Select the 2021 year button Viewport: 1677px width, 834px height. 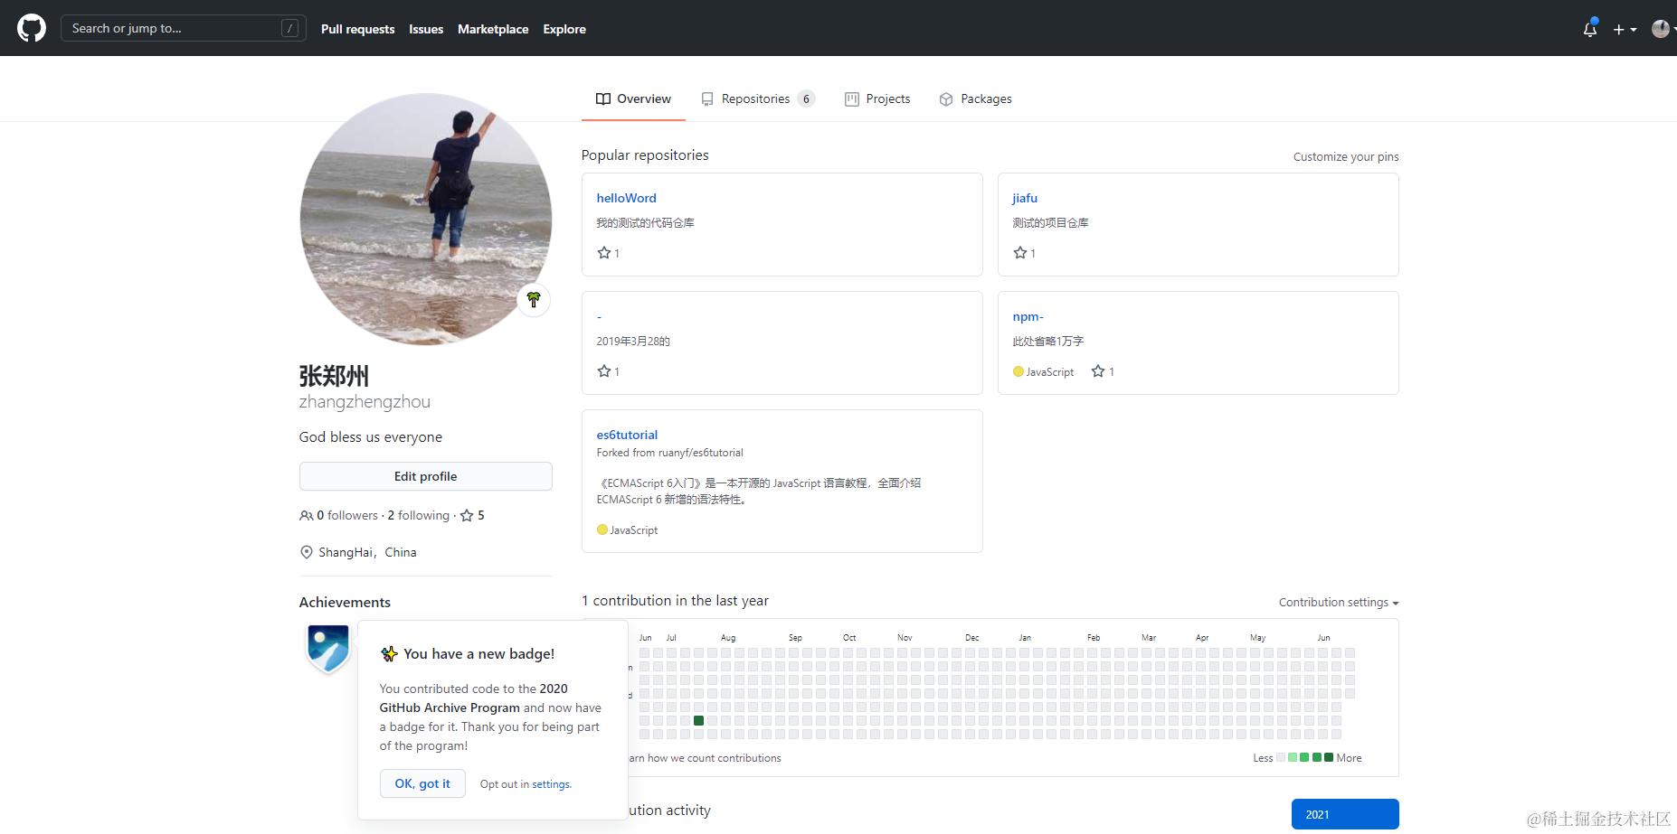point(1345,814)
